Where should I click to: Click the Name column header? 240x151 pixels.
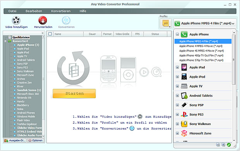68,34
